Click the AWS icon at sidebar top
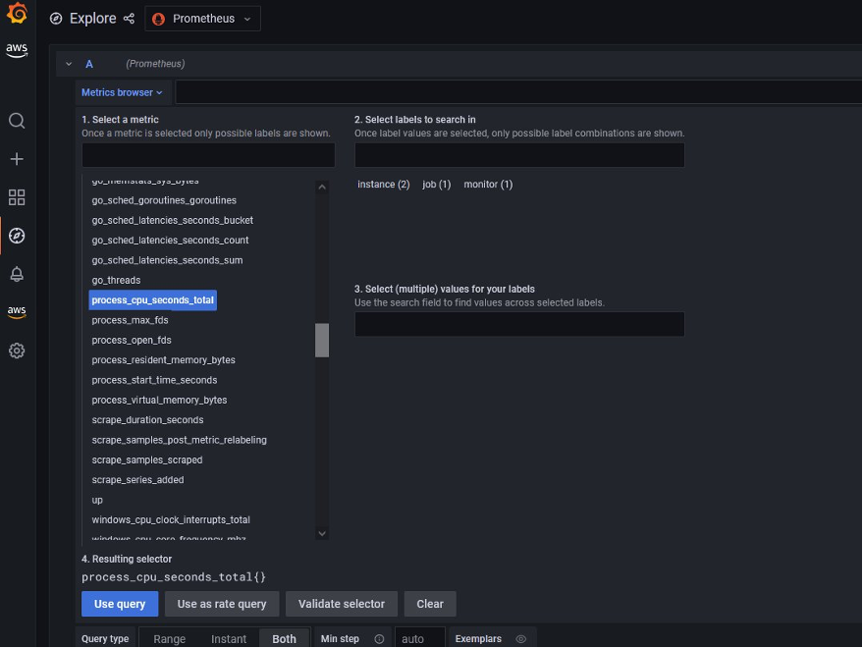The image size is (863, 648). point(16,51)
